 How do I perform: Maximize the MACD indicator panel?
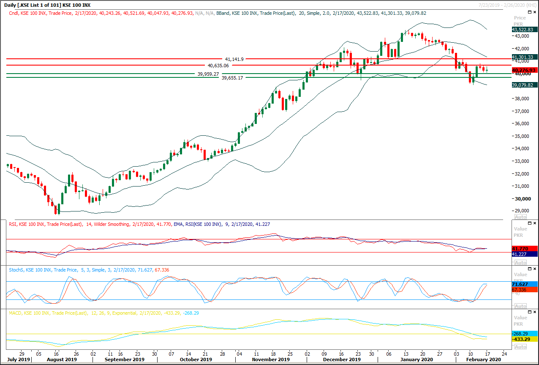tap(529, 312)
